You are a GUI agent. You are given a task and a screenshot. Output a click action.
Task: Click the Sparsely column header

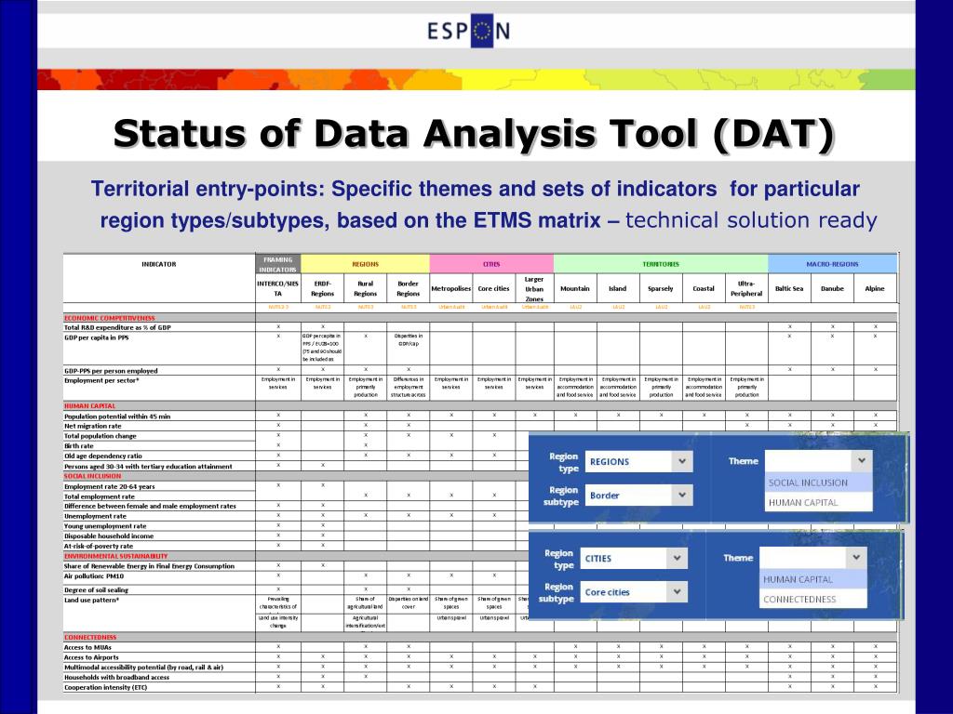(x=661, y=288)
